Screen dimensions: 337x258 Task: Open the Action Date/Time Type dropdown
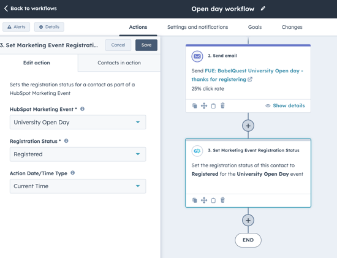point(78,186)
